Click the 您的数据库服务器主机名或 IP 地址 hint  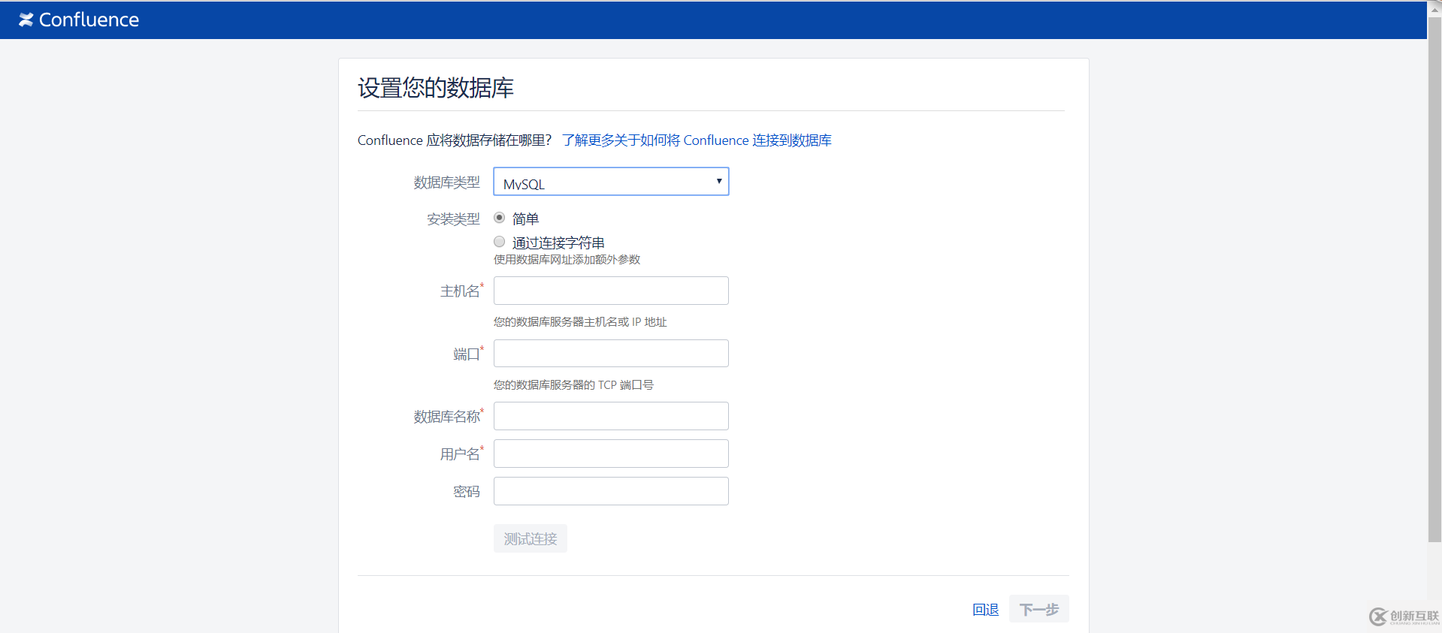pos(580,322)
